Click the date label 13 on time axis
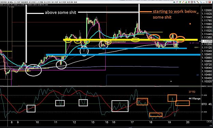The height and width of the screenshot is (128, 213). click(x=93, y=122)
